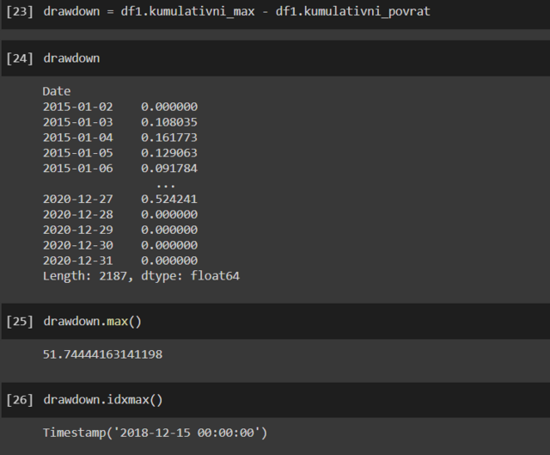Click the date 2020-12-27
Screen dimensions: 550x455
click(78, 199)
